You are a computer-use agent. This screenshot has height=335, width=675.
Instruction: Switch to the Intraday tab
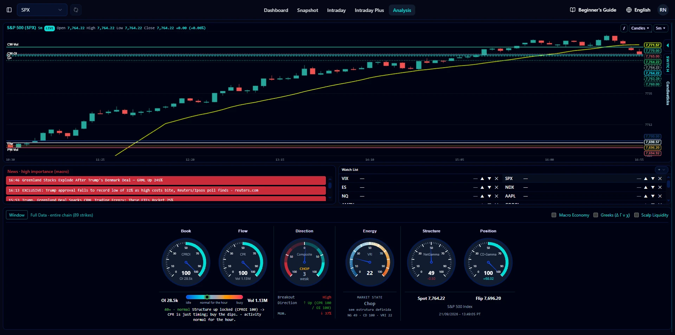point(336,10)
